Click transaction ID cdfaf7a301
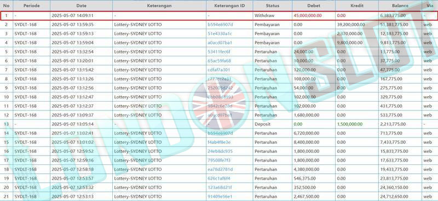This screenshot has width=438, height=201. point(218,70)
